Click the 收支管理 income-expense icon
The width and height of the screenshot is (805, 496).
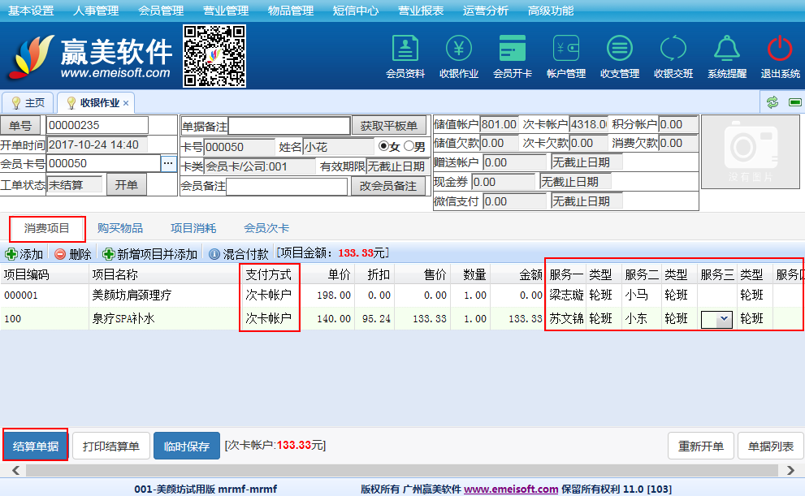[620, 55]
